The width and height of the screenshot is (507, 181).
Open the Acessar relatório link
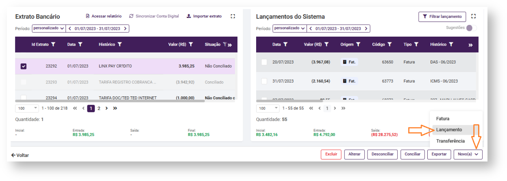[x=103, y=16]
